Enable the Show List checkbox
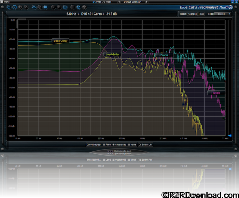 click(140, 145)
